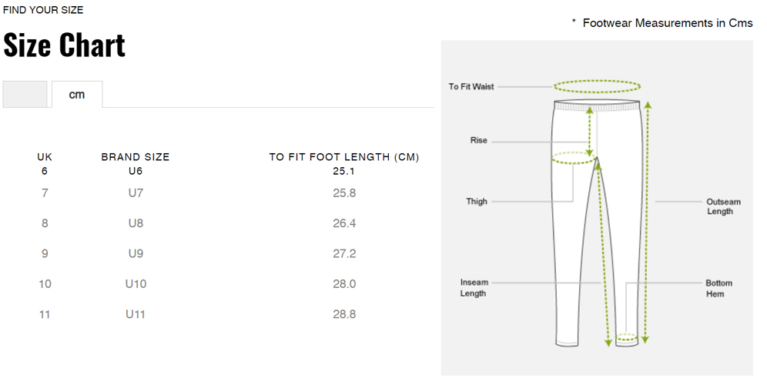Click the Bottom Hem label
This screenshot has height=385, width=767.
pos(718,288)
